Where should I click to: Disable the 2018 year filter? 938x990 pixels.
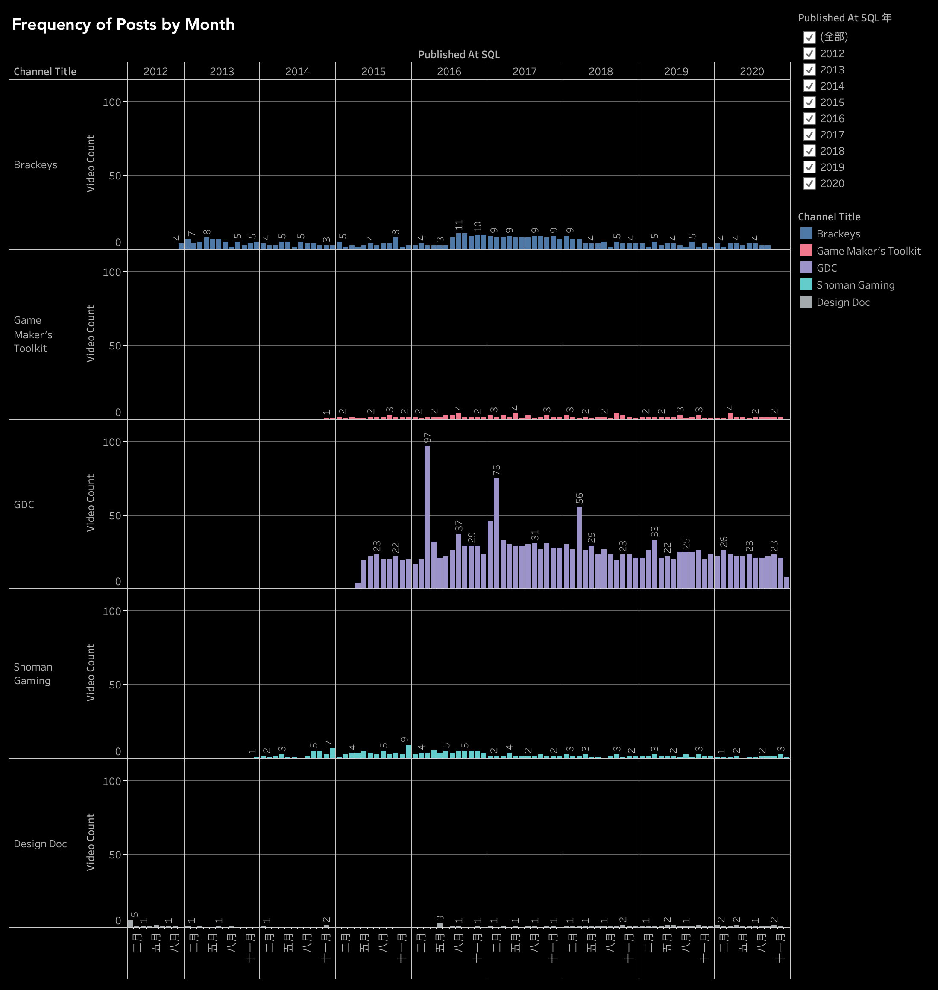click(809, 151)
